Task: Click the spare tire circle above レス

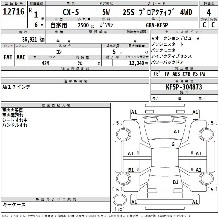Action: tap(120, 200)
